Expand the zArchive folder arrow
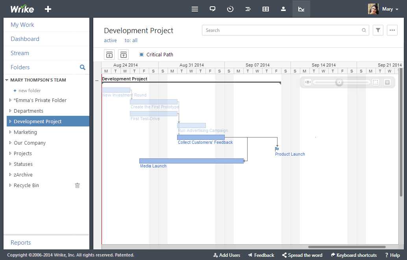Viewport: 407px width, 260px height. point(10,175)
